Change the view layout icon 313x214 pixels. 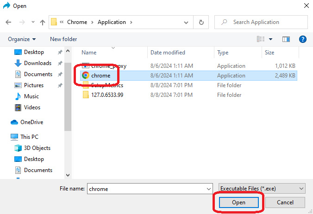(261, 39)
